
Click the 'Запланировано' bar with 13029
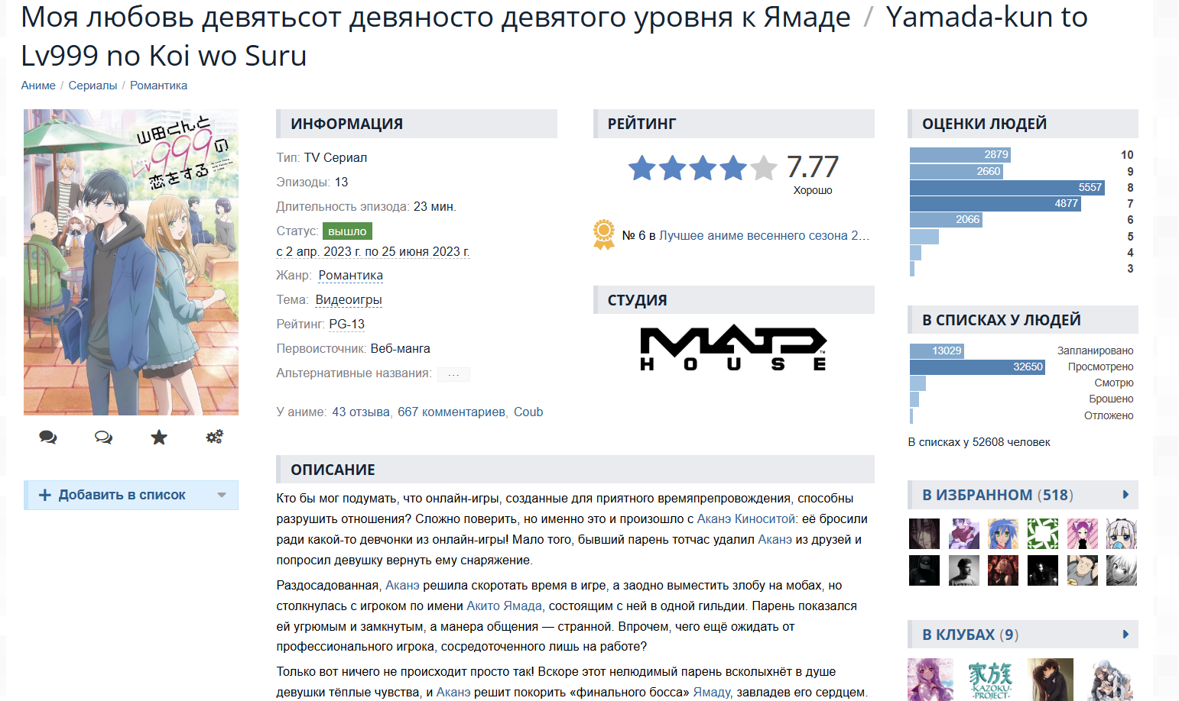point(937,350)
